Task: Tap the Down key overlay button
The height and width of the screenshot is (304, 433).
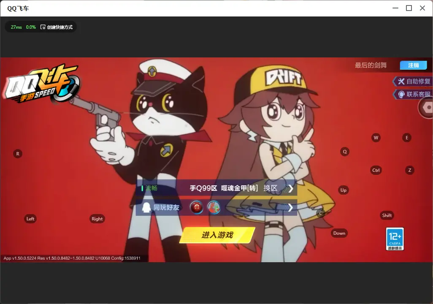Action: tap(339, 233)
